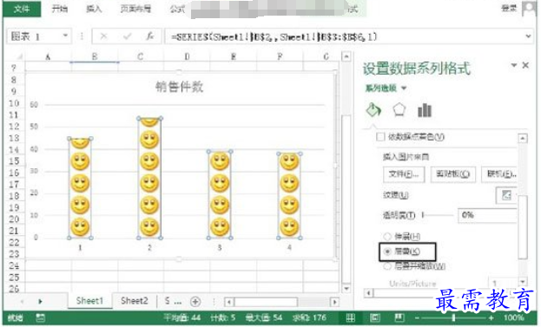Switch to the Sheet1 tab

(89, 301)
